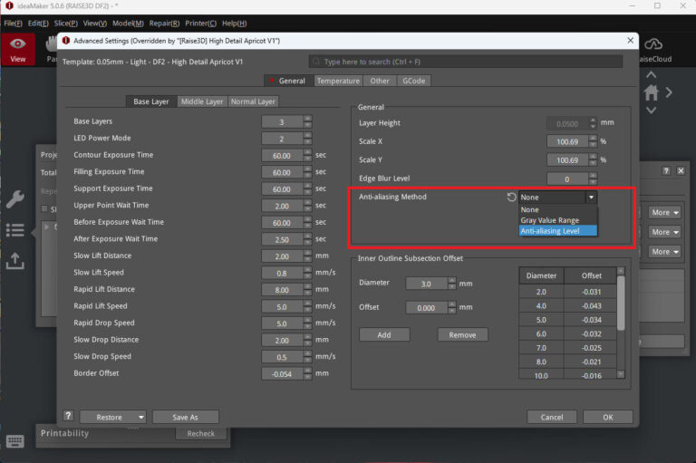Click the Recheck button under Printability
Viewport: 696px width, 463px height.
[200, 433]
